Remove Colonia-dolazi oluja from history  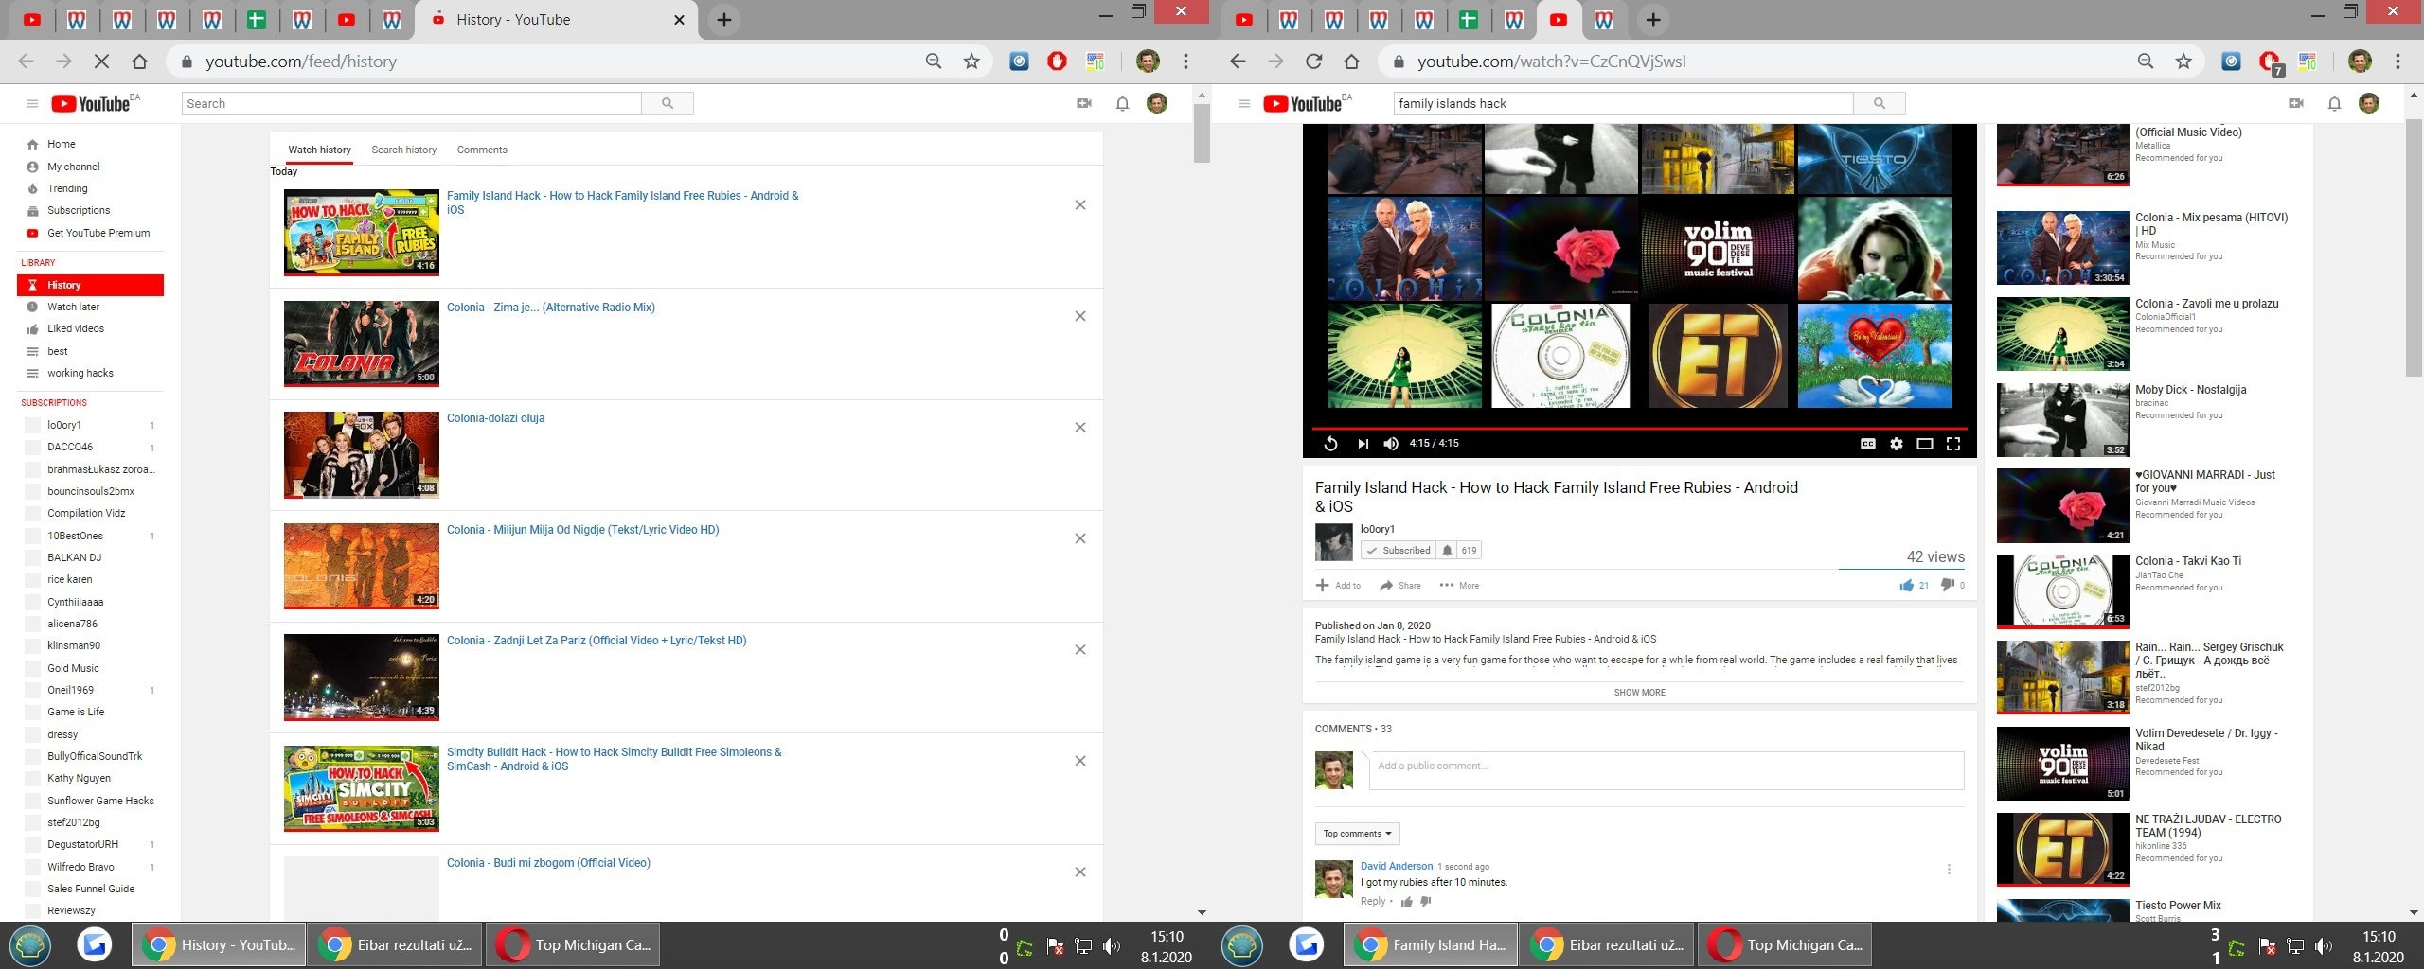tap(1080, 428)
